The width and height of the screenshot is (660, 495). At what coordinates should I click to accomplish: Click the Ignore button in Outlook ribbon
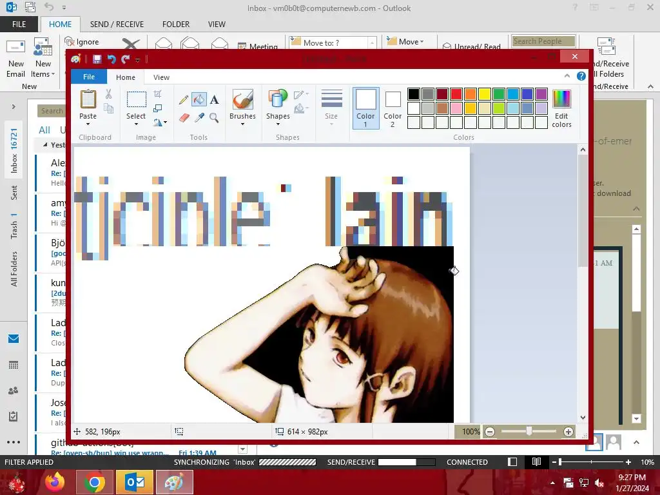click(x=82, y=42)
